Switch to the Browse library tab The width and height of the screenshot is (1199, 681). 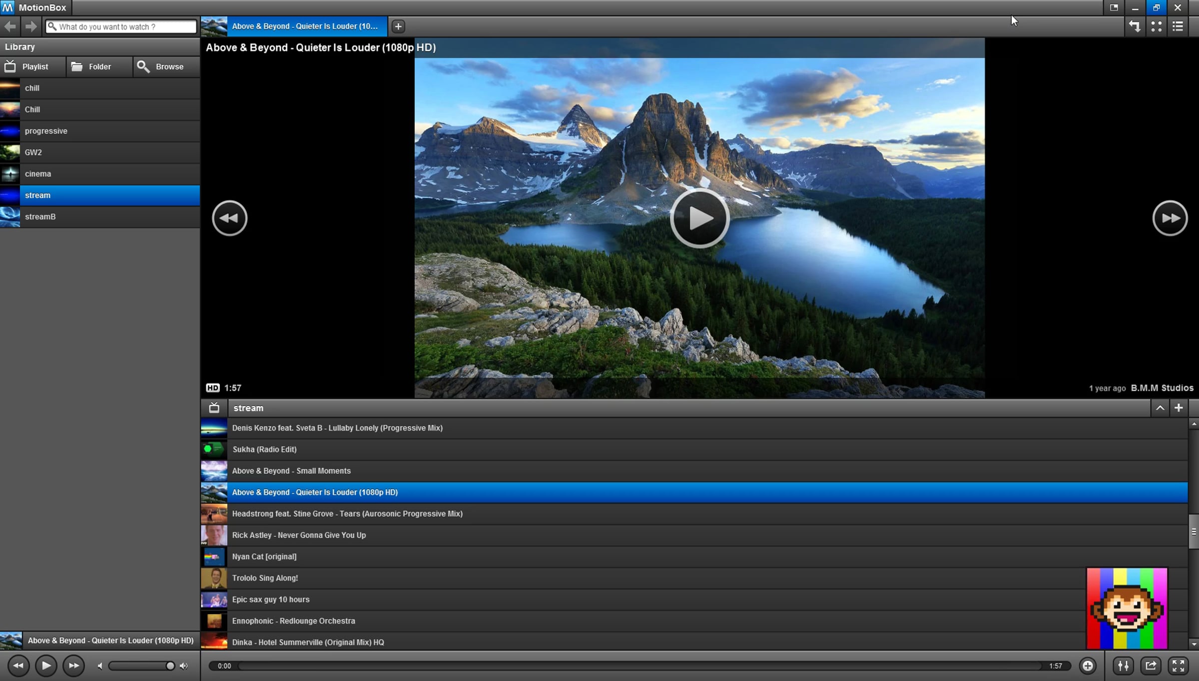pyautogui.click(x=166, y=66)
